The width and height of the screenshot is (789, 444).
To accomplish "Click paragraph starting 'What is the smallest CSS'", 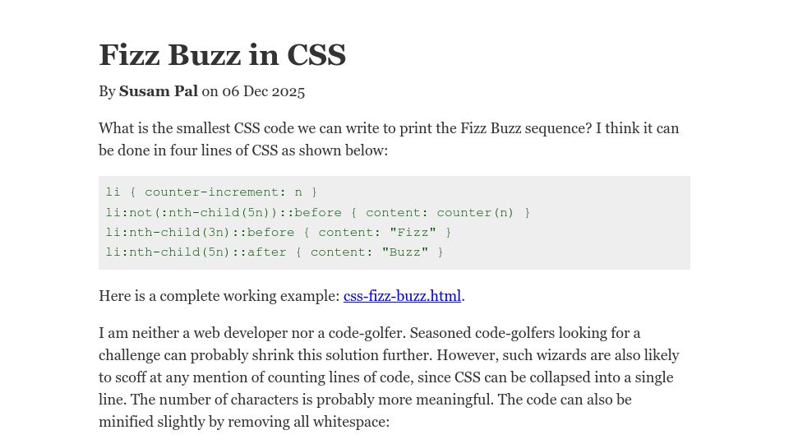I will (389, 139).
